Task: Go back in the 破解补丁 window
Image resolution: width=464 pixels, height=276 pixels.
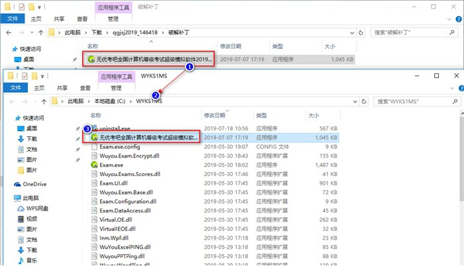Action: coord(9,32)
